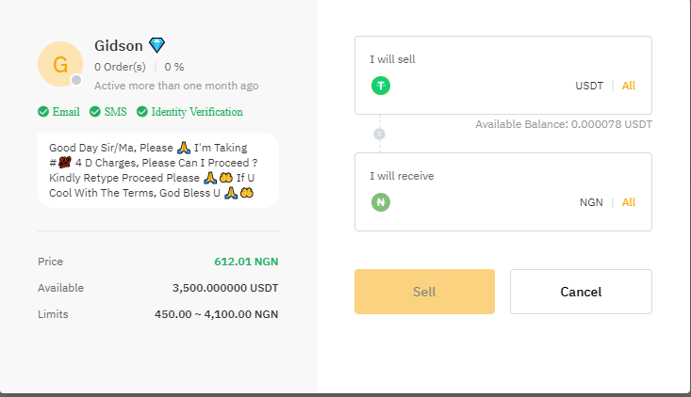Click the blue diamond badge beside Gidson

point(156,45)
